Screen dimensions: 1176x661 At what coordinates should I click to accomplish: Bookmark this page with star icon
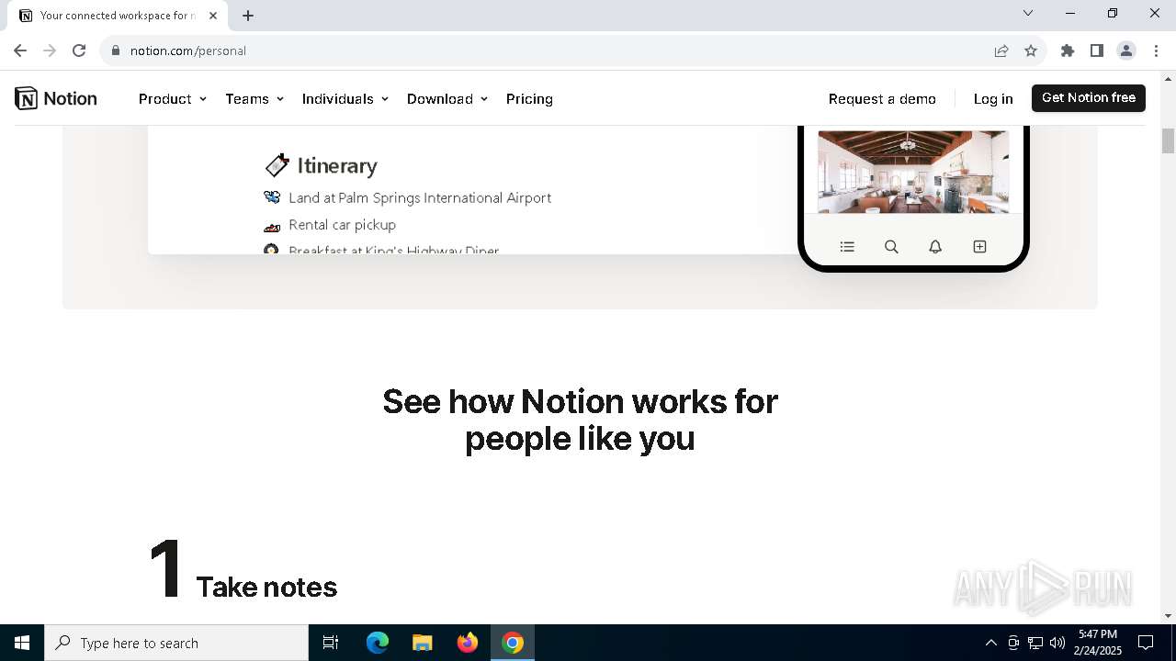tap(1031, 50)
